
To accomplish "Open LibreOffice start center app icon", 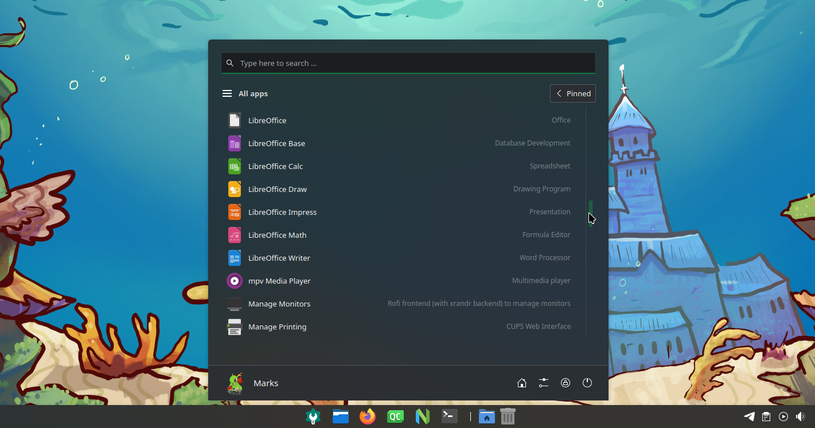I will point(234,120).
